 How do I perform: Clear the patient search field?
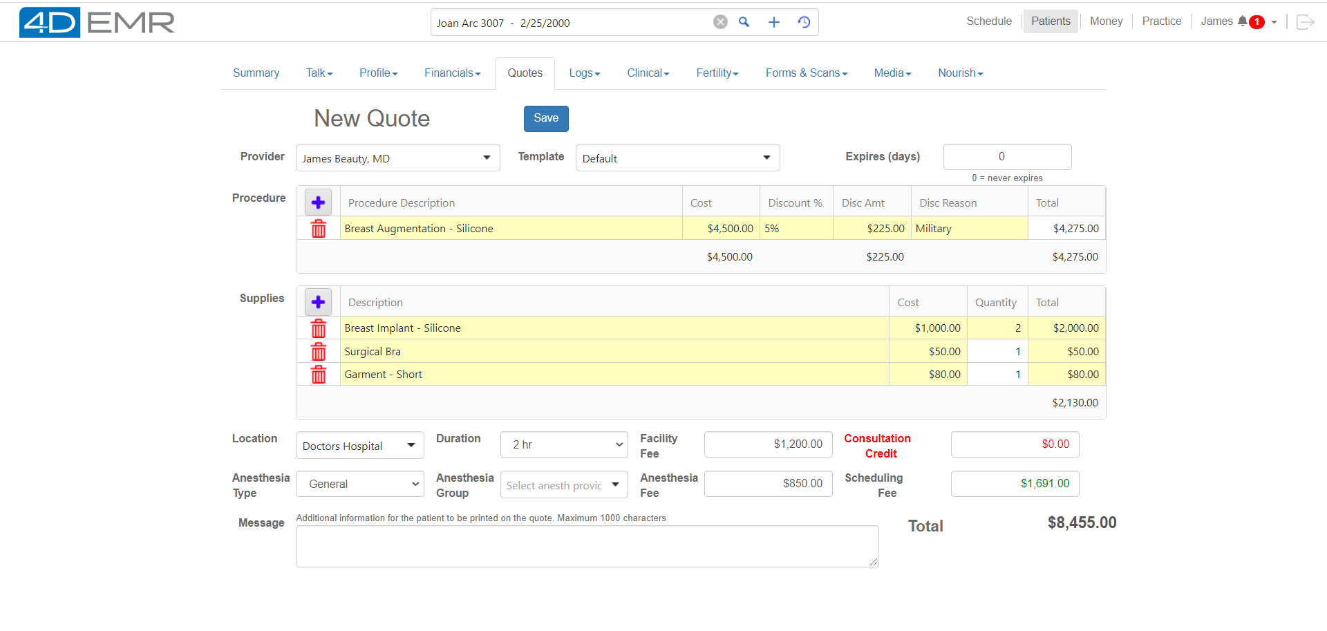pos(720,21)
